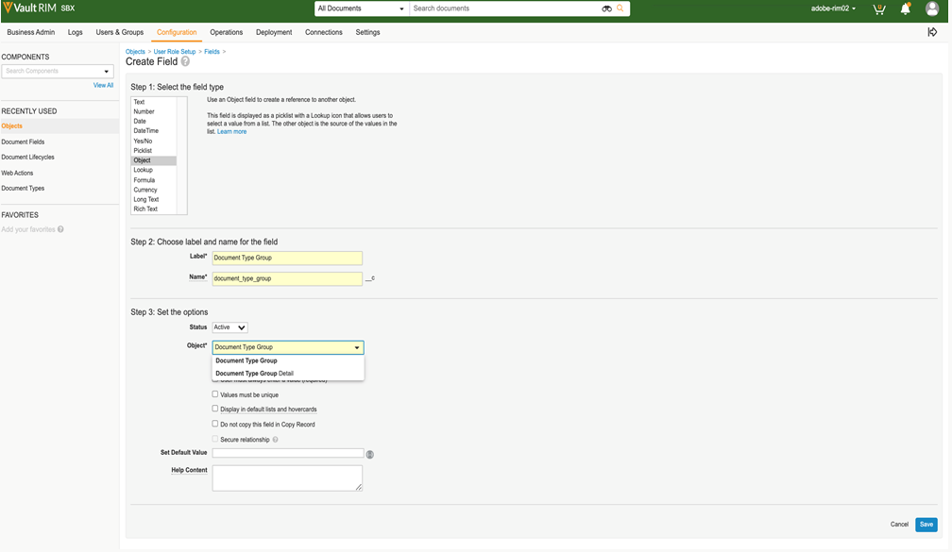Viewport: 952px width, 552px height.
Task: Choose Document Type Group Detail option
Action: 255,374
